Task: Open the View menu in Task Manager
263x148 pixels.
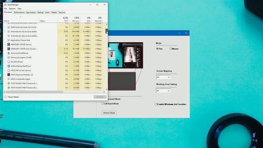Action: (x=19, y=9)
